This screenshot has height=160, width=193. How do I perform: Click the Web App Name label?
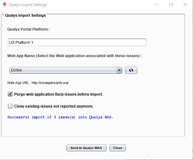(x=74, y=56)
